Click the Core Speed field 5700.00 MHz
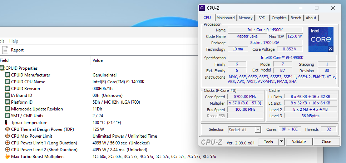The image size is (346, 163). click(245, 97)
